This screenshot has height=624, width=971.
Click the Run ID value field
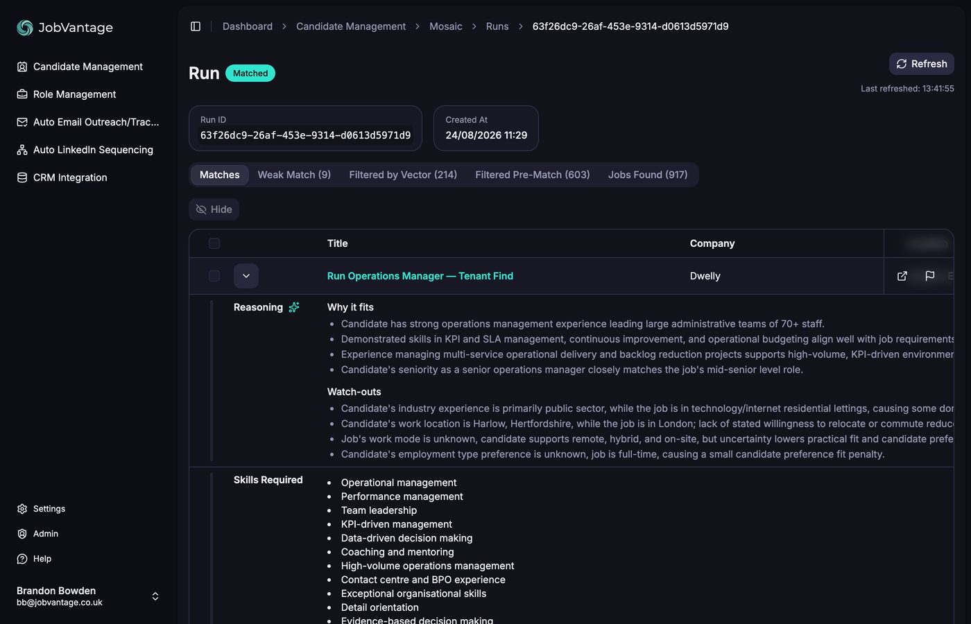(305, 135)
